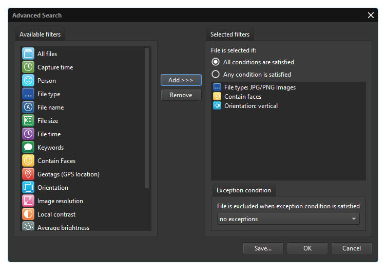The width and height of the screenshot is (386, 270).
Task: Switch to the Available filters tab
Action: click(40, 34)
